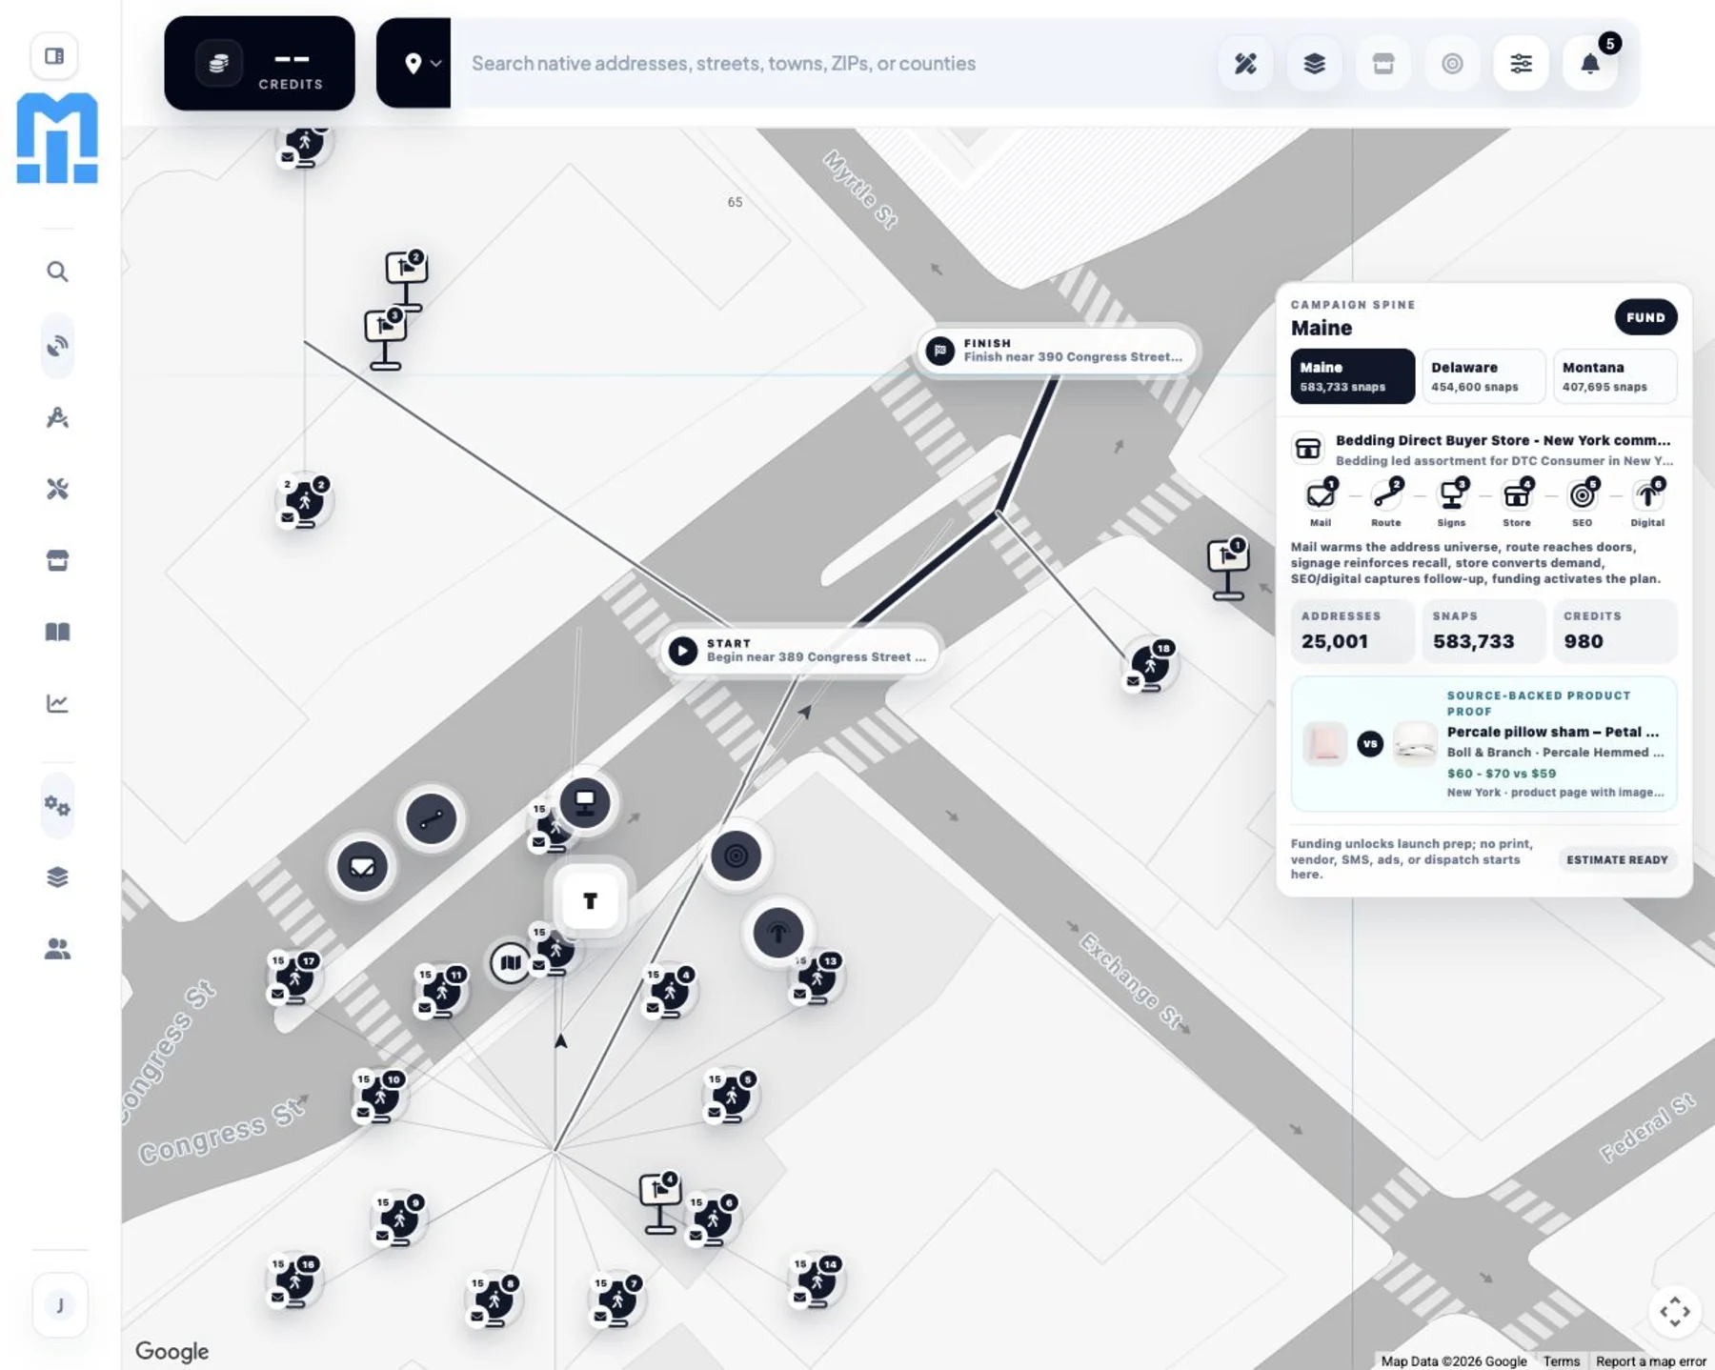The height and width of the screenshot is (1370, 1715).
Task: Open the notifications bell
Action: [1589, 64]
